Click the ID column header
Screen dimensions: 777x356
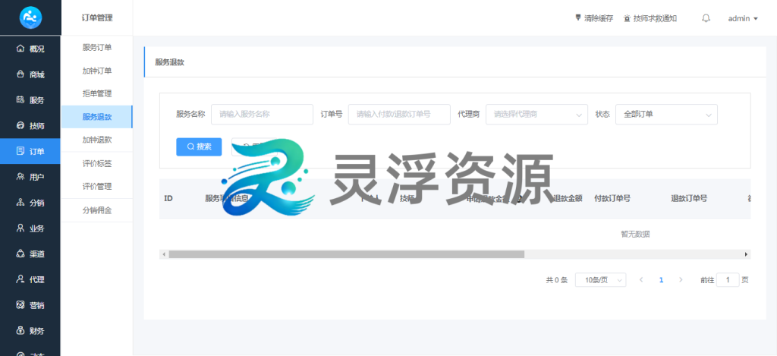(168, 198)
